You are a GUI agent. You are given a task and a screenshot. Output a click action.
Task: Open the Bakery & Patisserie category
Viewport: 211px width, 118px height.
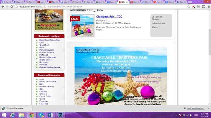coord(47,82)
